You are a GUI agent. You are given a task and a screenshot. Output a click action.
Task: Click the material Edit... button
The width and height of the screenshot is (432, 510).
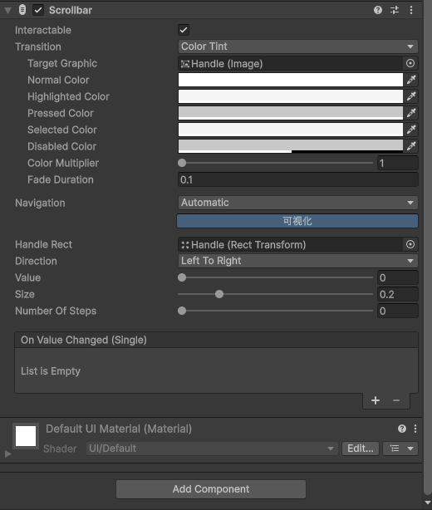point(360,449)
